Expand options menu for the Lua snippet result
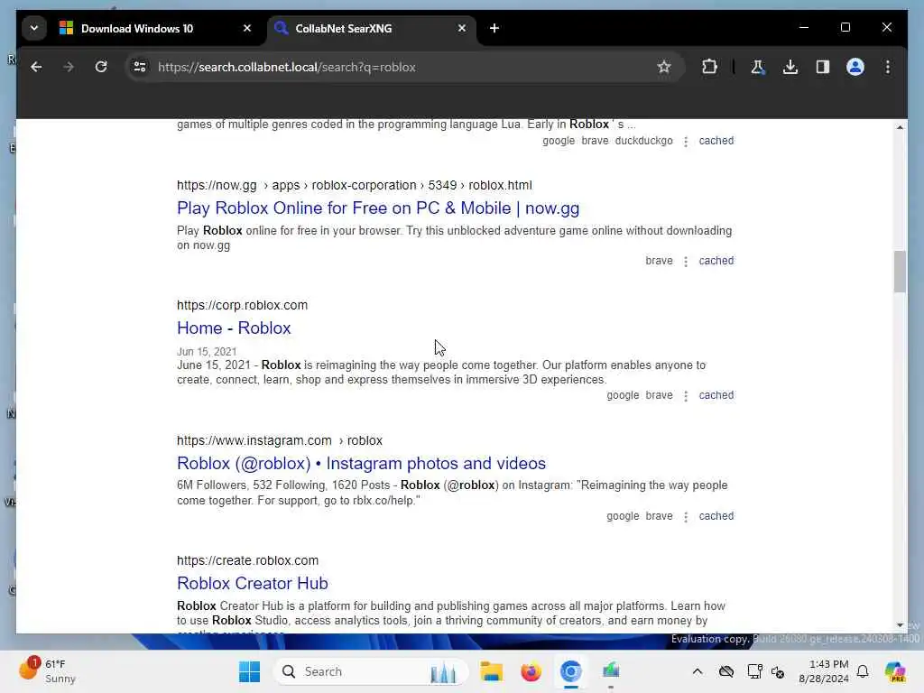Image resolution: width=924 pixels, height=693 pixels. [x=686, y=142]
